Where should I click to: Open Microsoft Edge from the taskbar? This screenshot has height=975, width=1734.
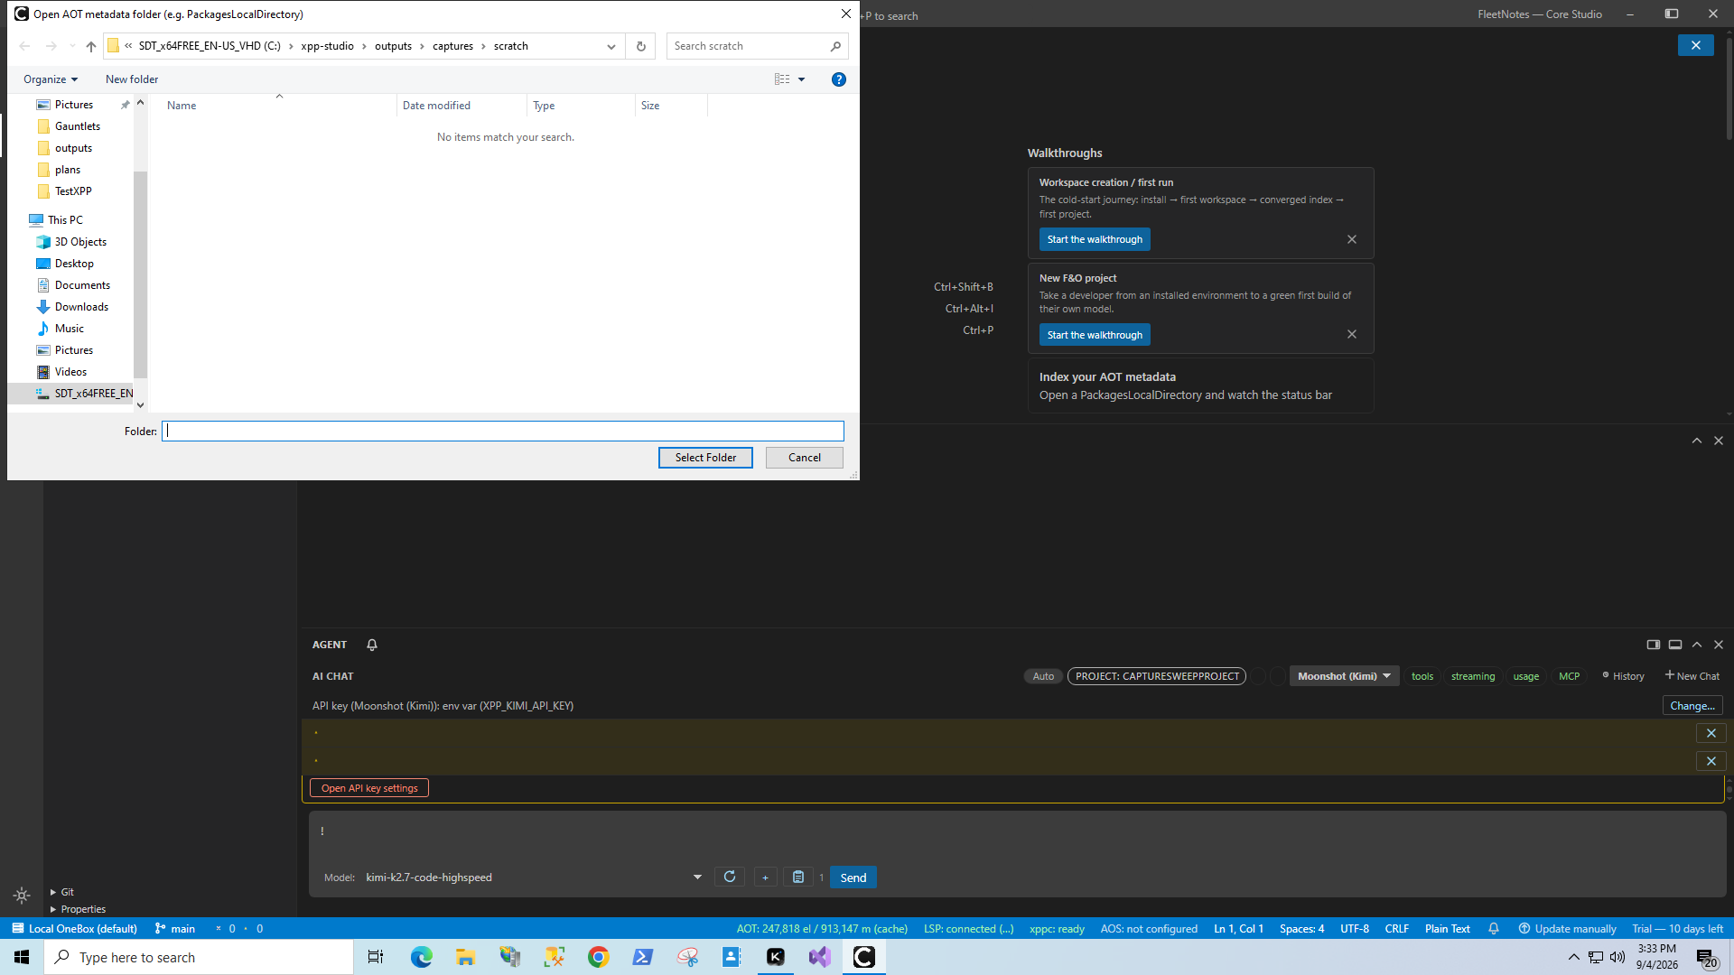(421, 957)
